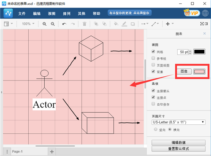
Task: Click the zoom in magnifier
Action: 44,24
